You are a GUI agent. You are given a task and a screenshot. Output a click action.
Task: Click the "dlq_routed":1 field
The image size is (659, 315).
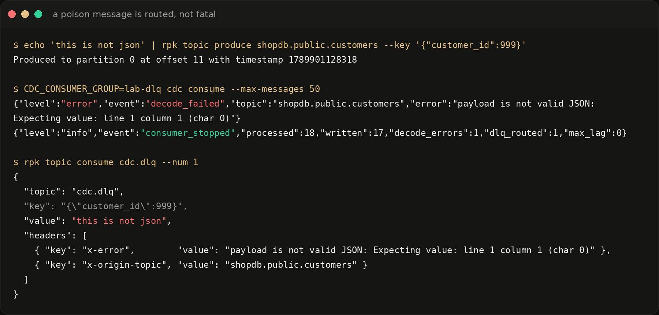pos(521,133)
